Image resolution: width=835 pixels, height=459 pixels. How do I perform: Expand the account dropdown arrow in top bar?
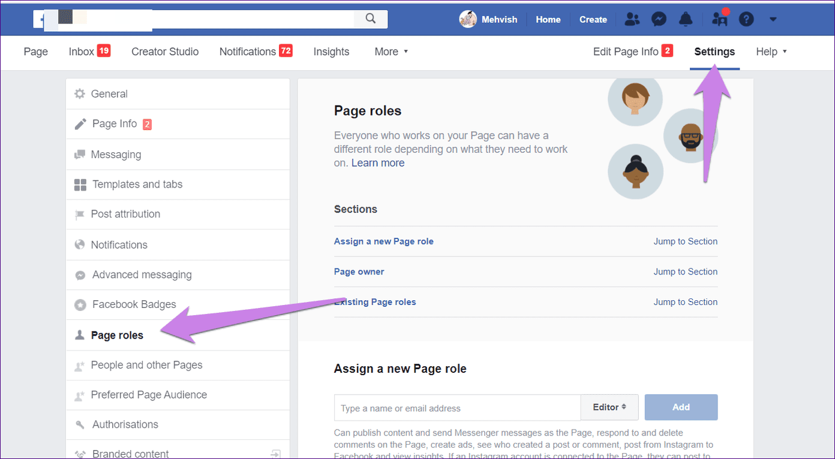[x=773, y=19]
